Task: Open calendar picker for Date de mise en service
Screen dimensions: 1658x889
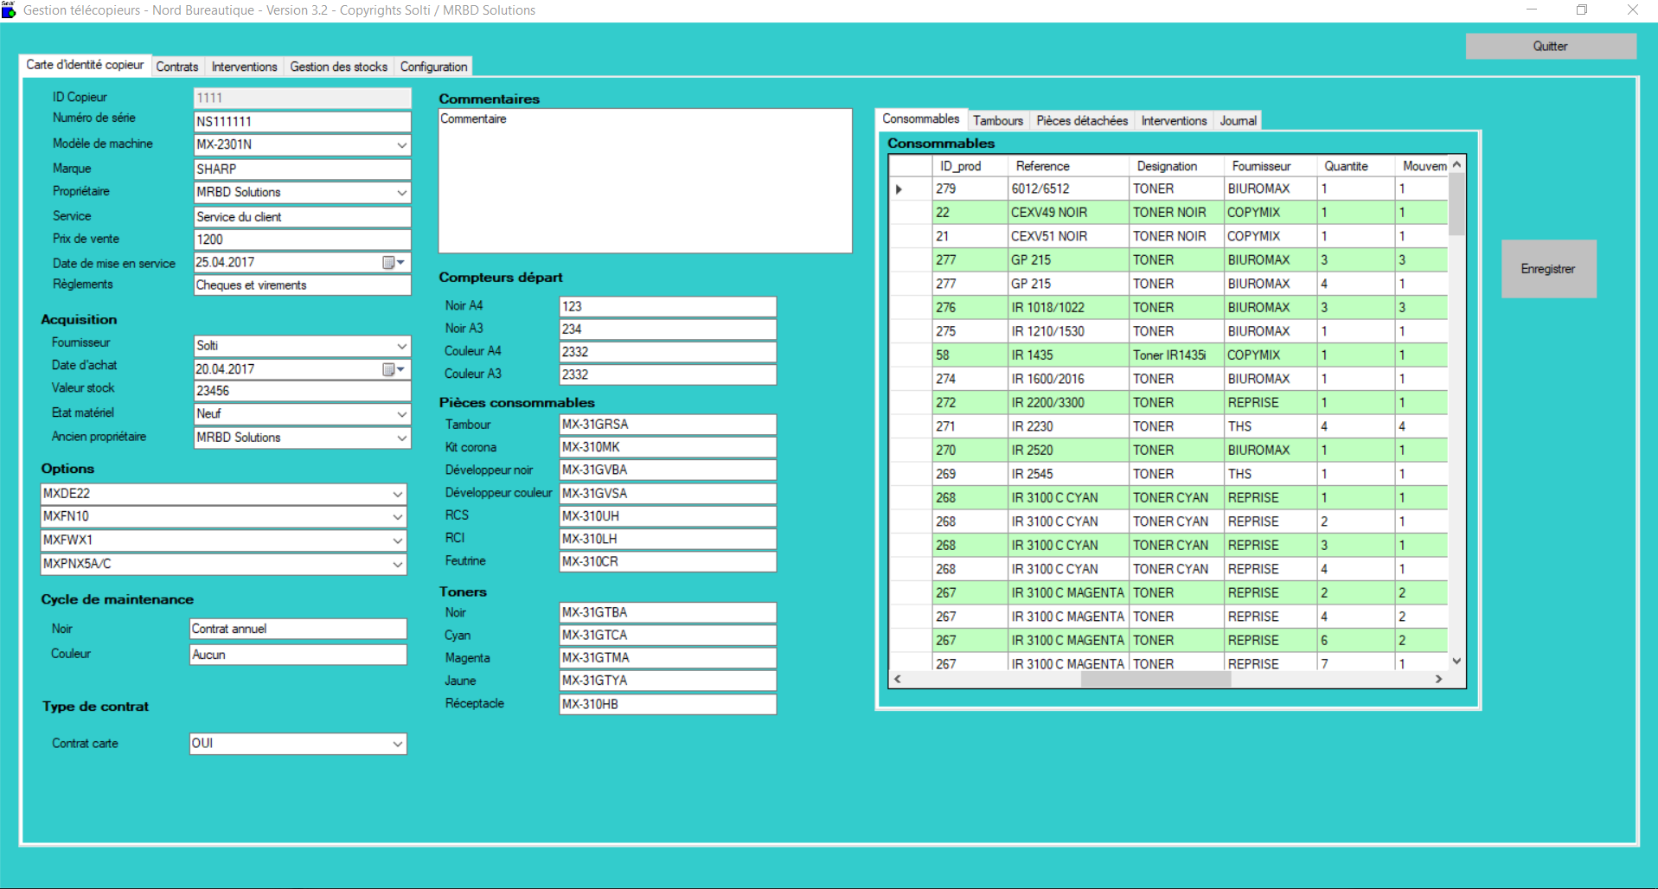Action: (x=393, y=262)
